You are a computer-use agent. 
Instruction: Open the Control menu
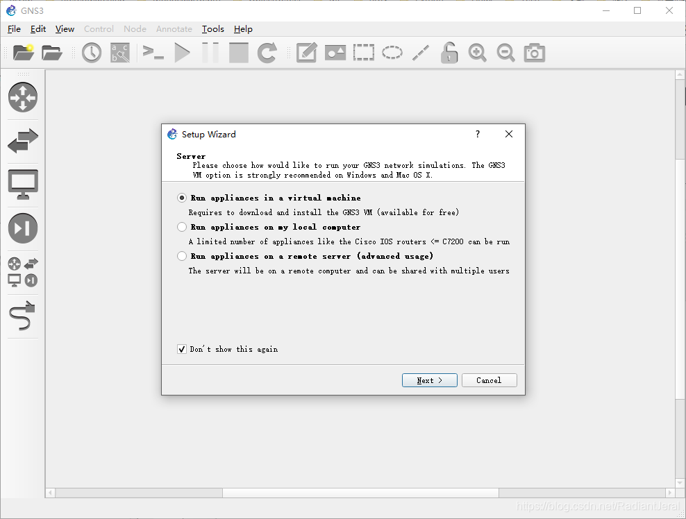click(99, 29)
